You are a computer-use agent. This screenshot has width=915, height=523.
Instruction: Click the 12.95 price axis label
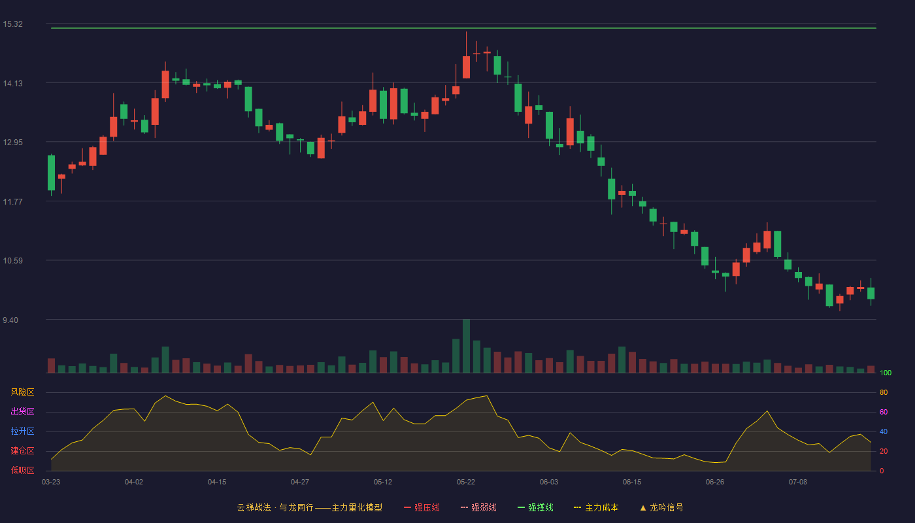(12, 143)
